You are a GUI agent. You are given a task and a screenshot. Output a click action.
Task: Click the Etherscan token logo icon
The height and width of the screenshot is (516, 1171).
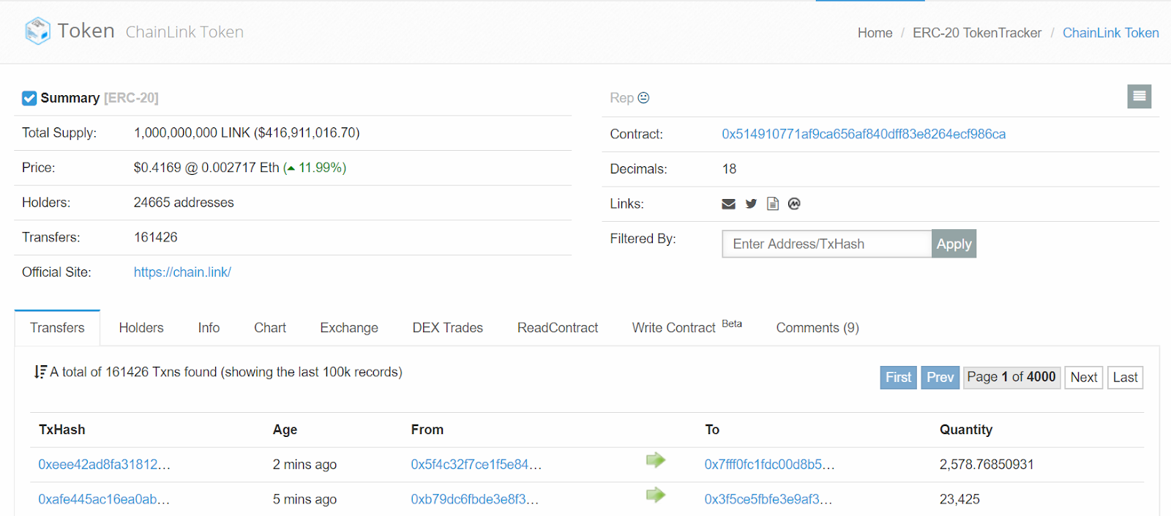(37, 31)
